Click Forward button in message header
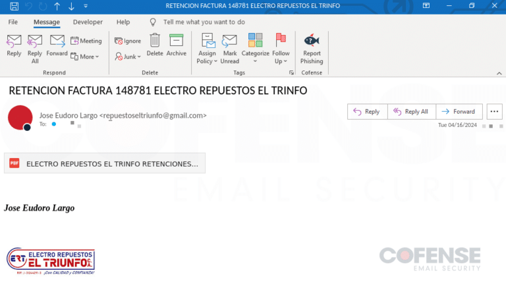This screenshot has width=506, height=285. pos(459,111)
